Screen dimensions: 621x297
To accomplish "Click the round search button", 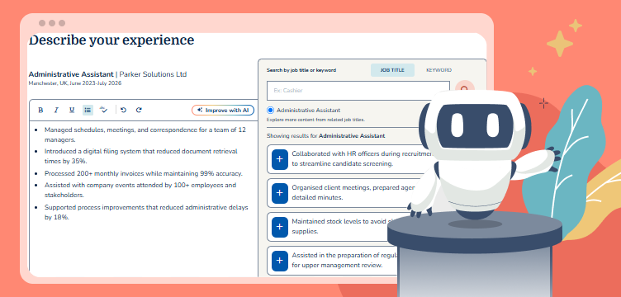I will [465, 89].
